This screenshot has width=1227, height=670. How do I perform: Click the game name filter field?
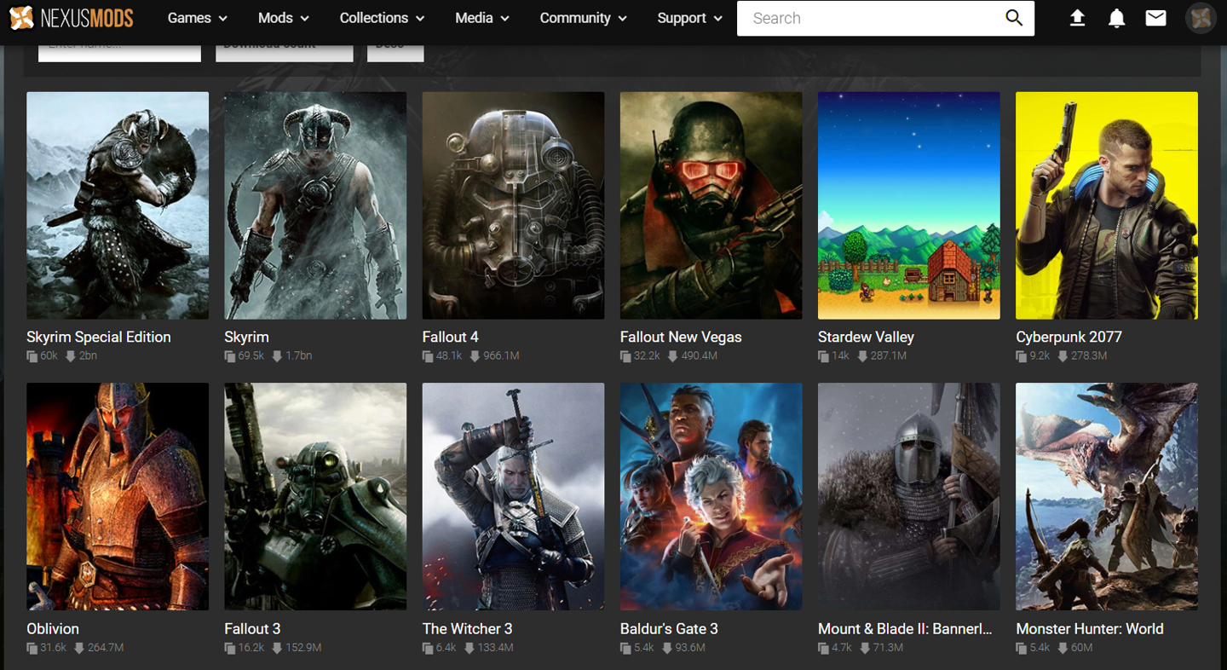[x=119, y=53]
